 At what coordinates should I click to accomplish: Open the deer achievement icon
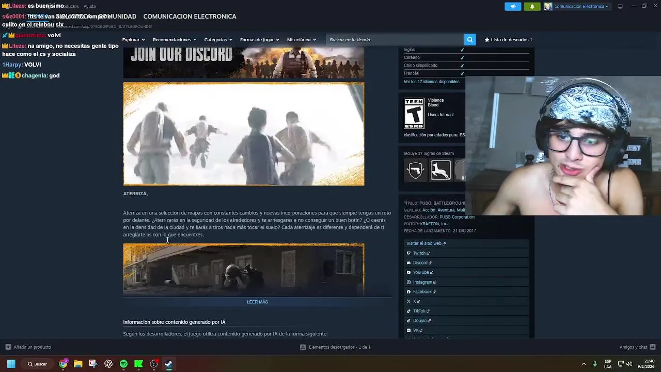[x=440, y=170]
